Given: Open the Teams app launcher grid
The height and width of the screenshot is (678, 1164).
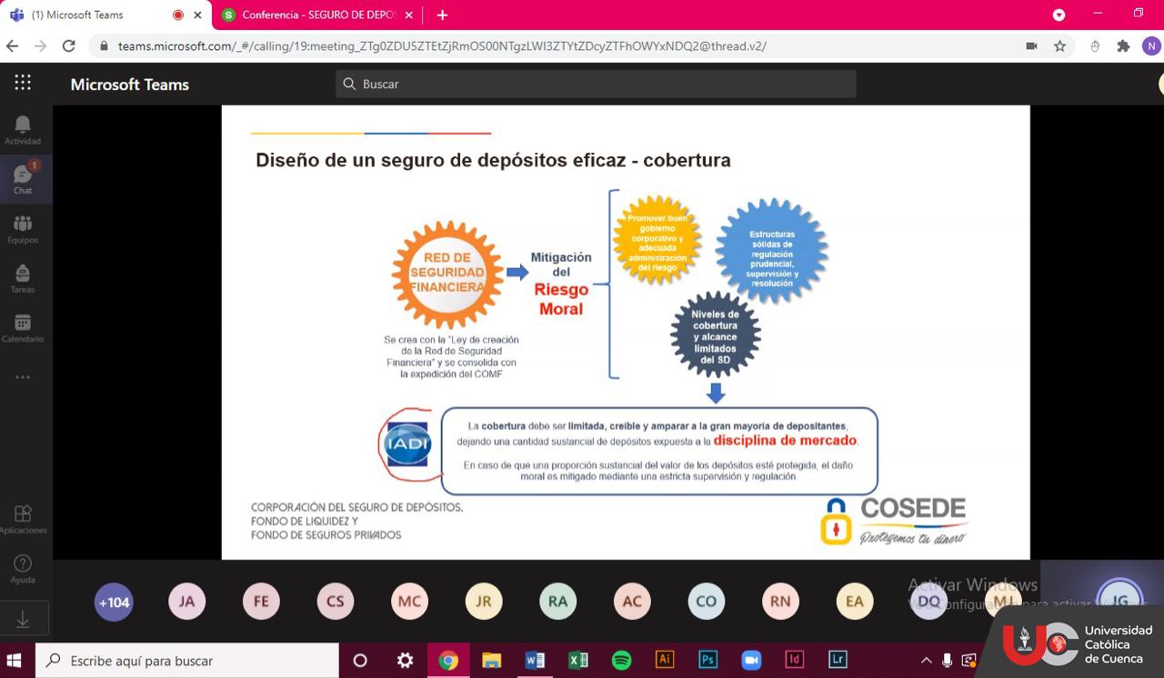Looking at the screenshot, I should pos(23,83).
